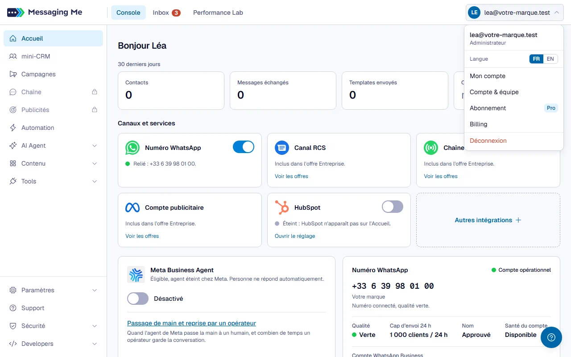Screen dimensions: 571x357
Task: Click the Tools sidebar icon
Action: click(13, 181)
